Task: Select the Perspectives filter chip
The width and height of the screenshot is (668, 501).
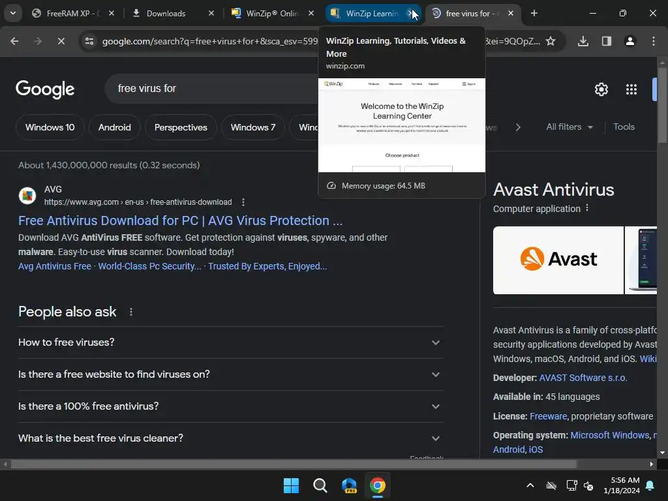Action: [181, 127]
